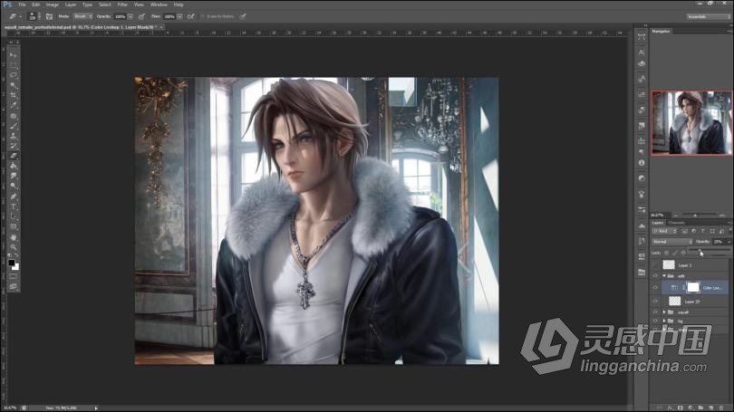
Task: Click the Navigator zoom slider
Action: click(x=695, y=216)
